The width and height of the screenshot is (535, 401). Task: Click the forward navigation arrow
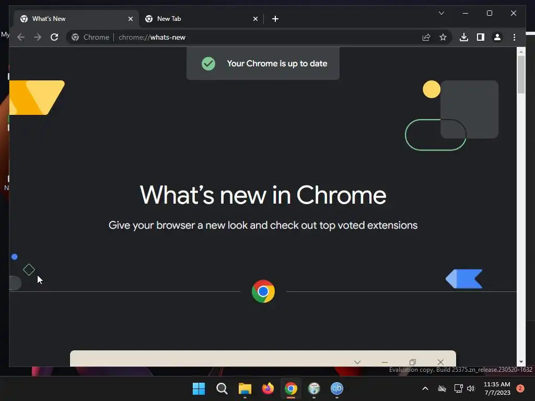[38, 37]
